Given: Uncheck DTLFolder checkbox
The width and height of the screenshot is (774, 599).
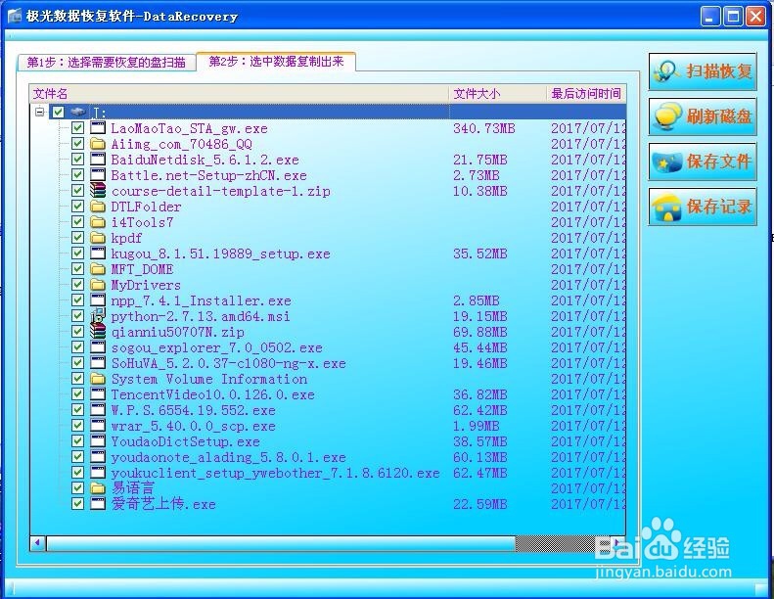Looking at the screenshot, I should 77,206.
